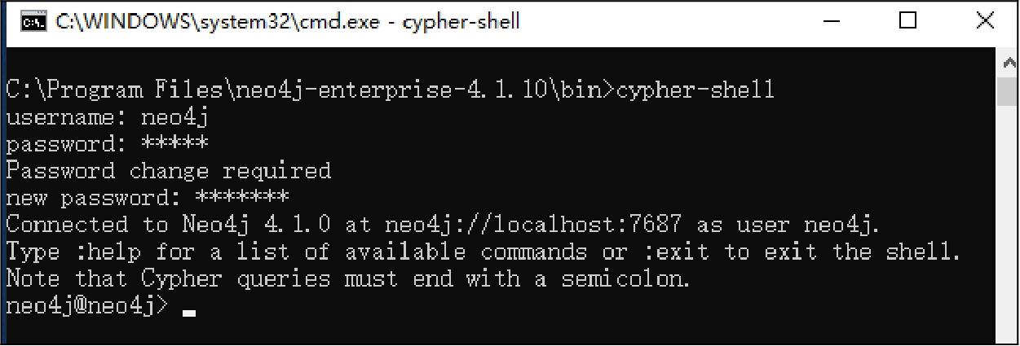The width and height of the screenshot is (1020, 346).
Task: Click the username value neo4j
Action: point(175,117)
